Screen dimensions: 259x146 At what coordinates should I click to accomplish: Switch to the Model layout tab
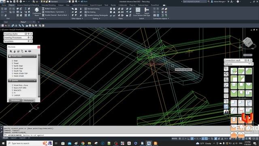5,138
